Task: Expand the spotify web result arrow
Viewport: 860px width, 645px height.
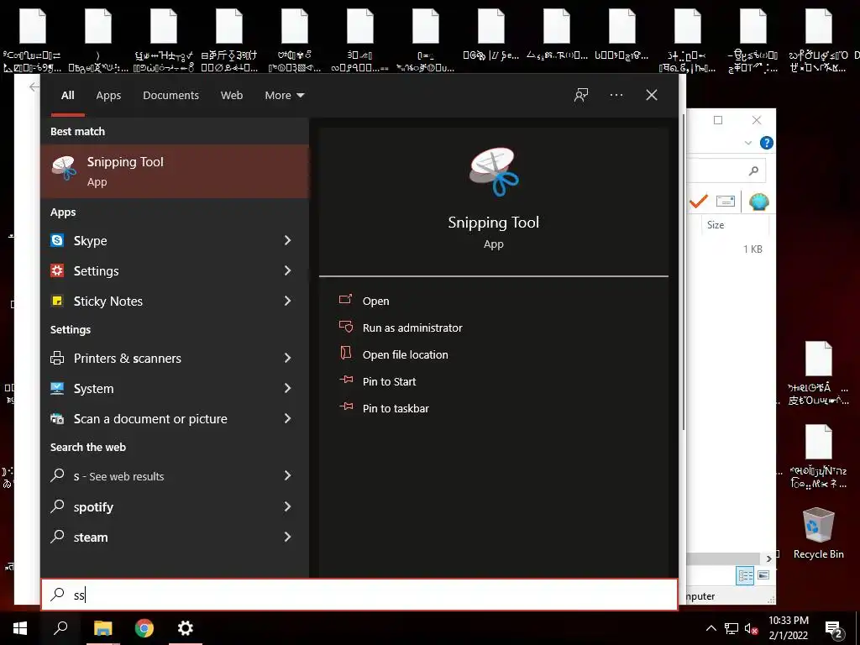Action: point(287,506)
